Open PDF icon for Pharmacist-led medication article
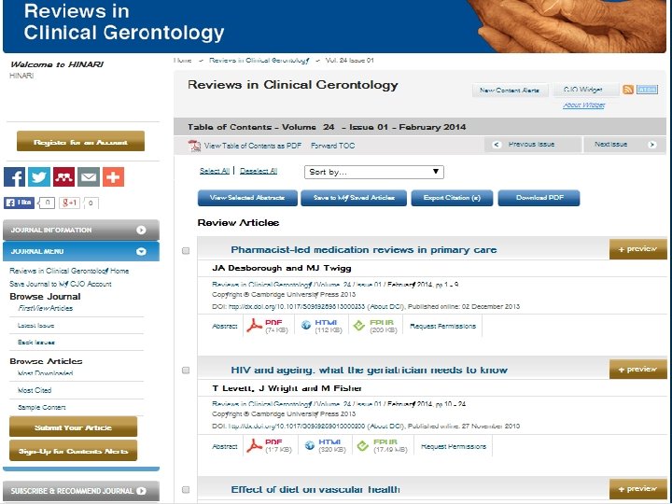This screenshot has height=504, width=672. (255, 326)
